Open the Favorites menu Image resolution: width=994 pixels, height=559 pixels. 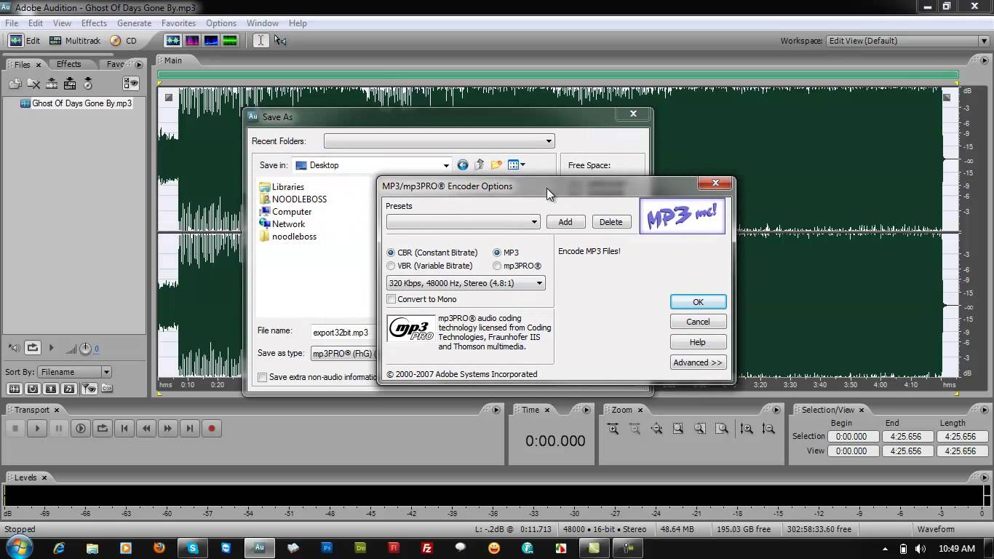pos(178,23)
